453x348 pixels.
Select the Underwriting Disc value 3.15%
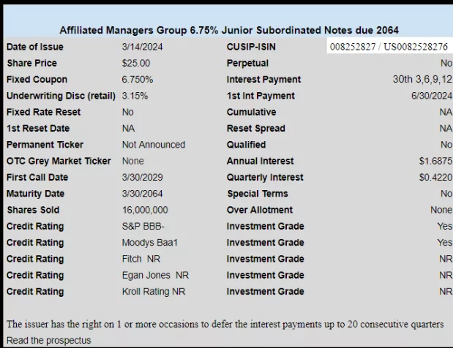(135, 96)
